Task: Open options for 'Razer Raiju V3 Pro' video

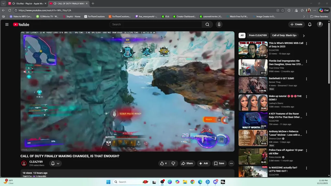Action: click(x=306, y=114)
